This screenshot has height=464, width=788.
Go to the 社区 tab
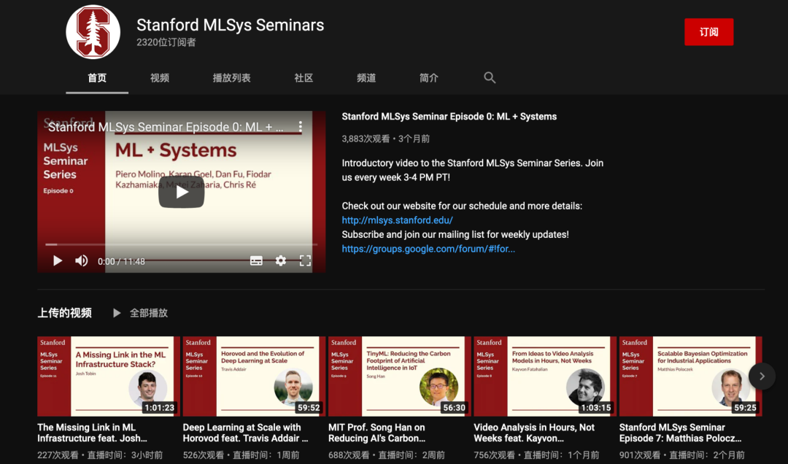pyautogui.click(x=304, y=78)
